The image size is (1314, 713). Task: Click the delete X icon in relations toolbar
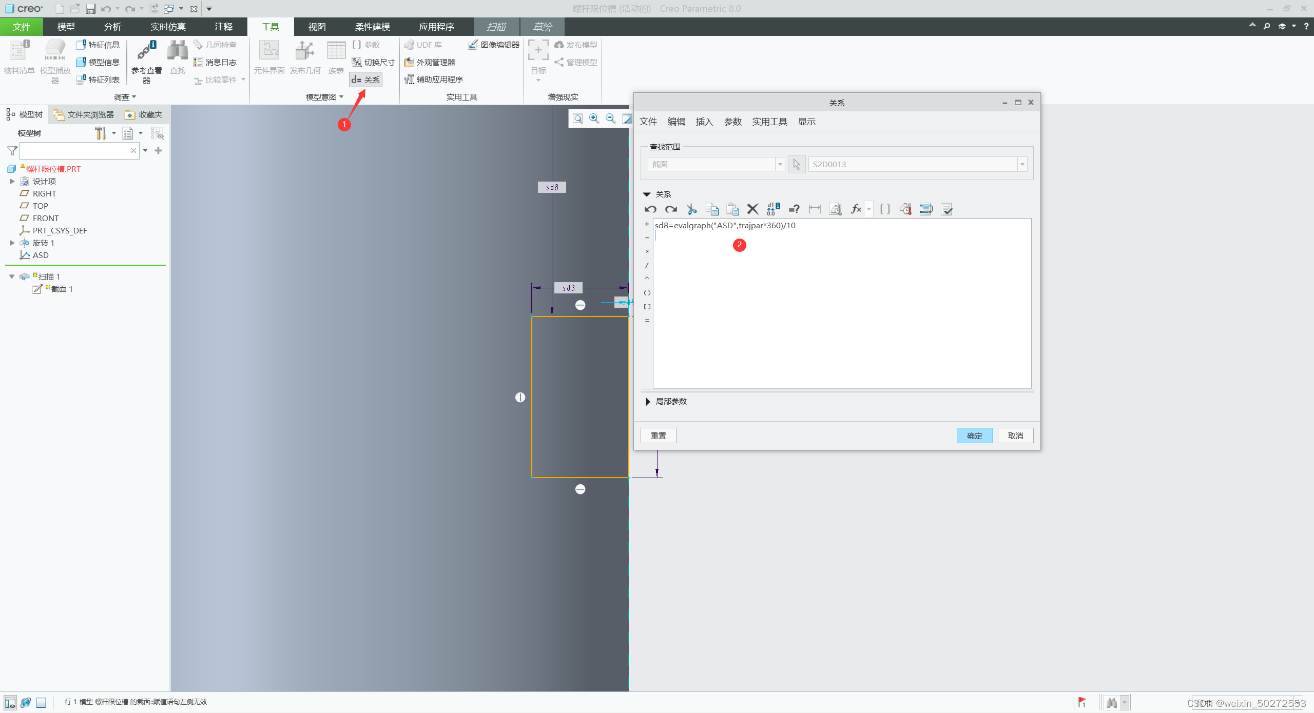(x=752, y=209)
